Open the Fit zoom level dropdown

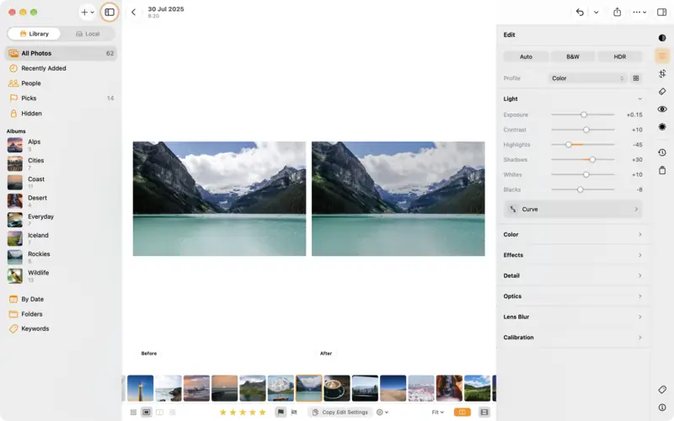coord(437,413)
